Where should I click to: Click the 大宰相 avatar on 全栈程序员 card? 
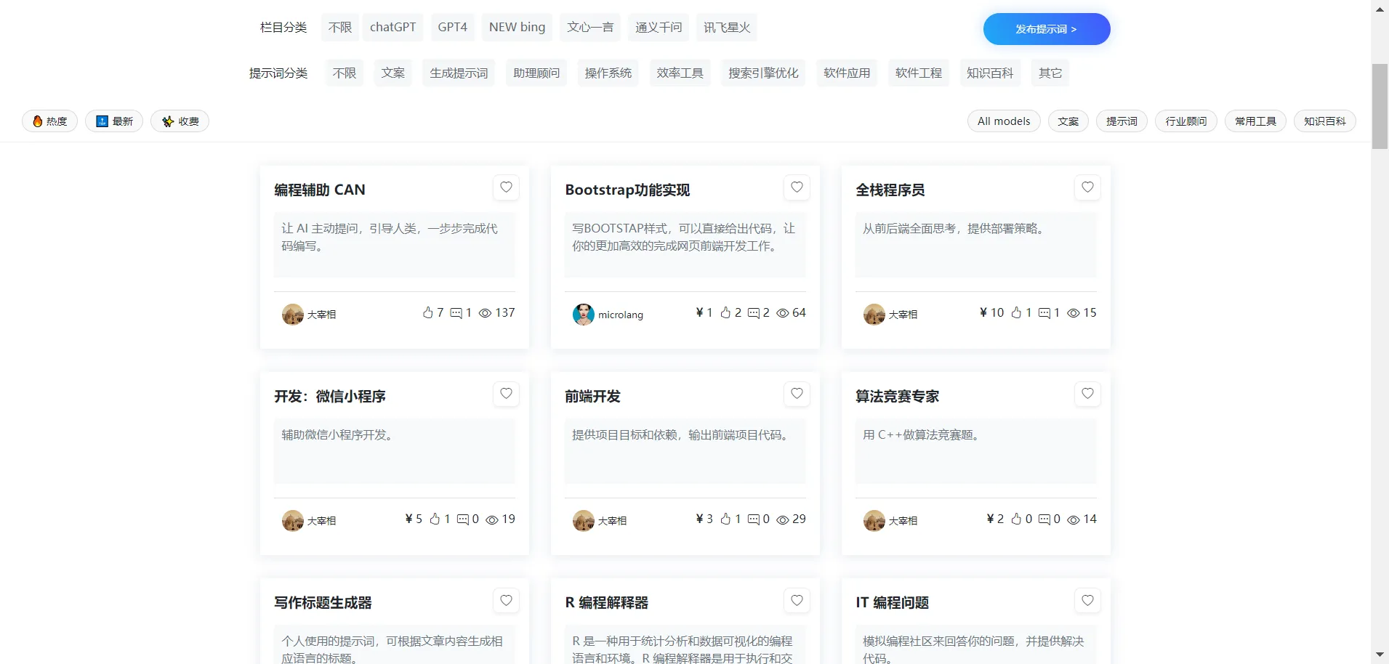874,315
